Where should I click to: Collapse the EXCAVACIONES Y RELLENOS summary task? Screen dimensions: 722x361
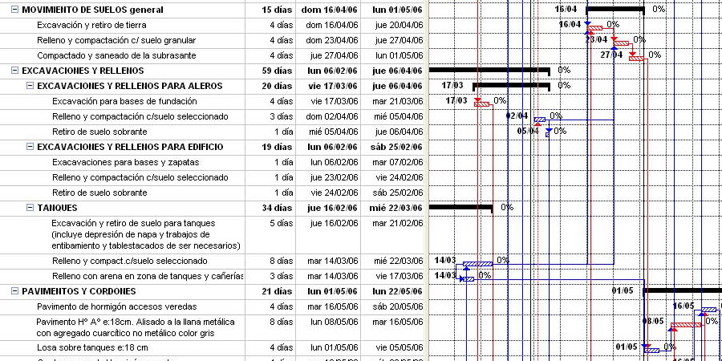click(x=14, y=71)
